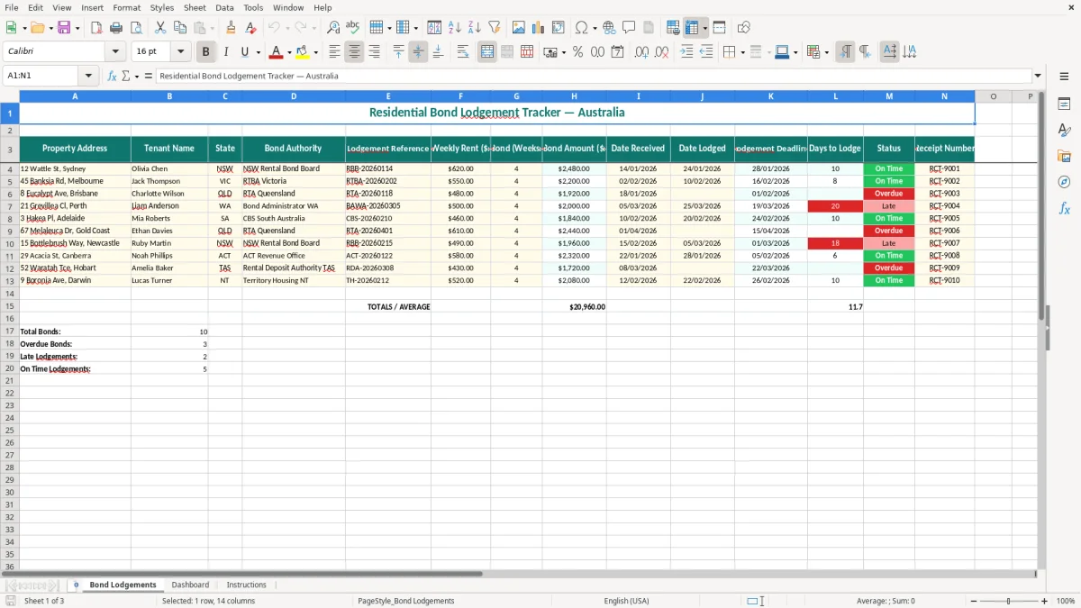Open Headers and Footers icon
This screenshot has height=608, width=1081.
click(649, 28)
